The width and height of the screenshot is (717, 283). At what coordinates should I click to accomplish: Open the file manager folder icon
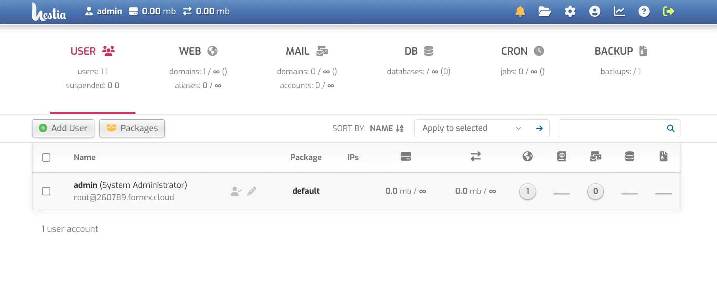[x=545, y=11]
